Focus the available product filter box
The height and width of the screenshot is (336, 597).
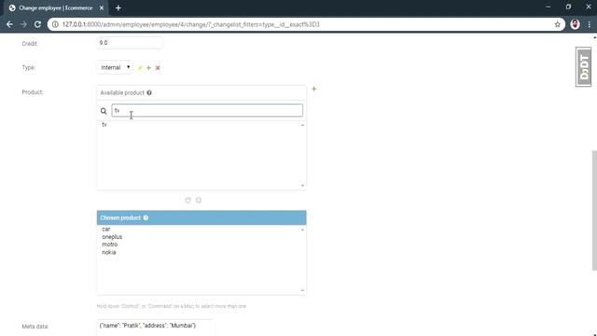pos(207,110)
